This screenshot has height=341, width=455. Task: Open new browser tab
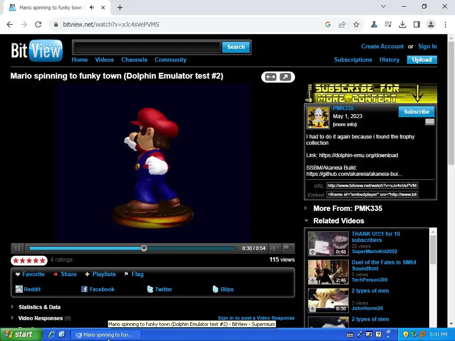(x=120, y=8)
